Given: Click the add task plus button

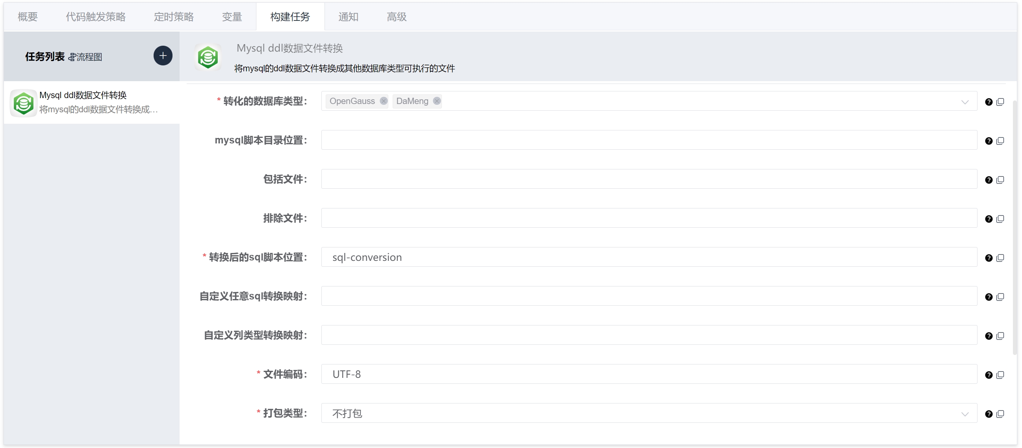Looking at the screenshot, I should (163, 56).
